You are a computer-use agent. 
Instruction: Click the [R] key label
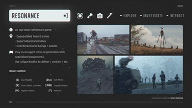(x=17, y=85)
